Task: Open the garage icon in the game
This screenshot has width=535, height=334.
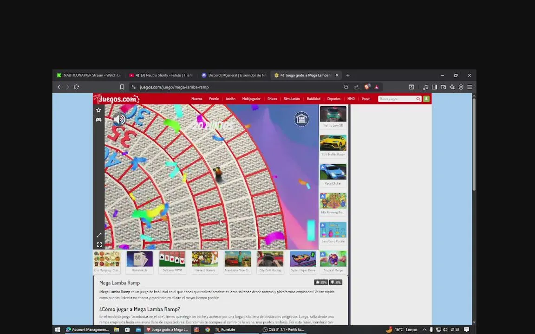Action: tap(301, 119)
